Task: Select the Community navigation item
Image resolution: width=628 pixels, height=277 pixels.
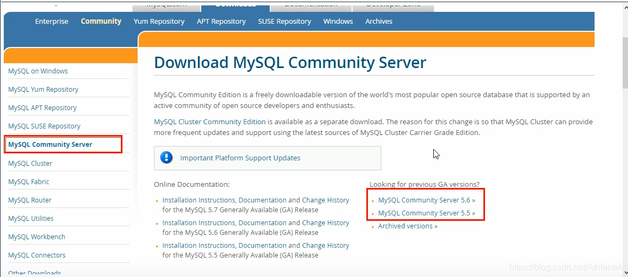Action: point(101,21)
